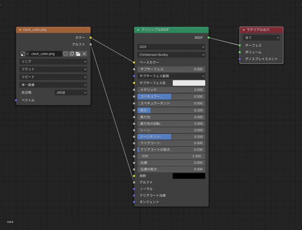
Task: Open the フラット projection dropdown
Action: click(53, 69)
